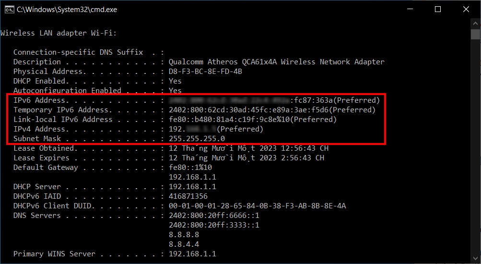Click the scrollbar down arrow
Image resolution: width=481 pixels, height=264 pixels.
(475, 259)
